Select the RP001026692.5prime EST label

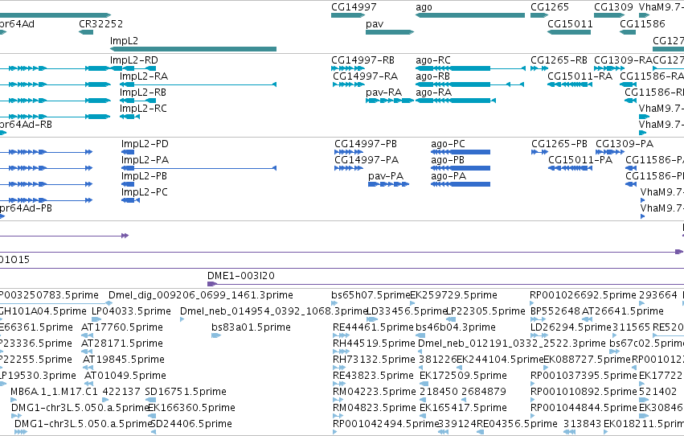583,295
